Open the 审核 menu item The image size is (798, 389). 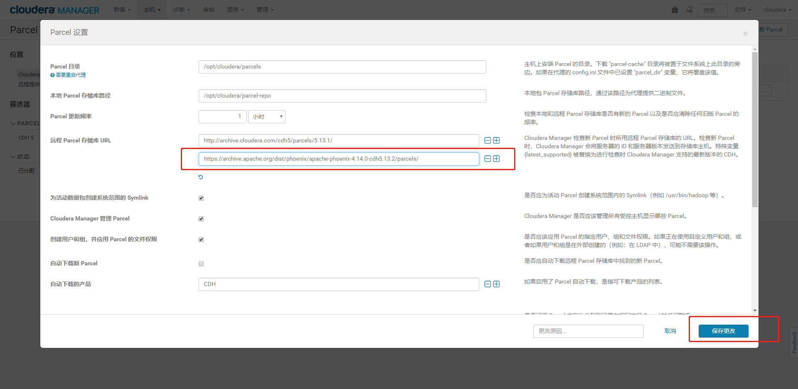coord(209,10)
